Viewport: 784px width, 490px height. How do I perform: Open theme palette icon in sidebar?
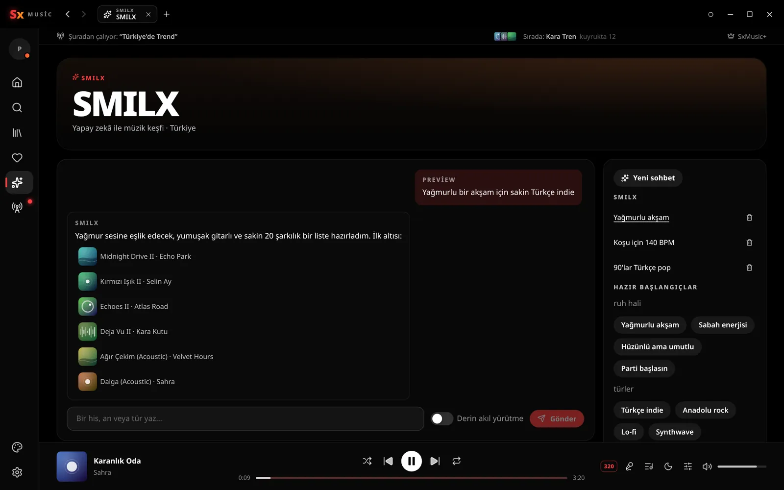point(17,447)
